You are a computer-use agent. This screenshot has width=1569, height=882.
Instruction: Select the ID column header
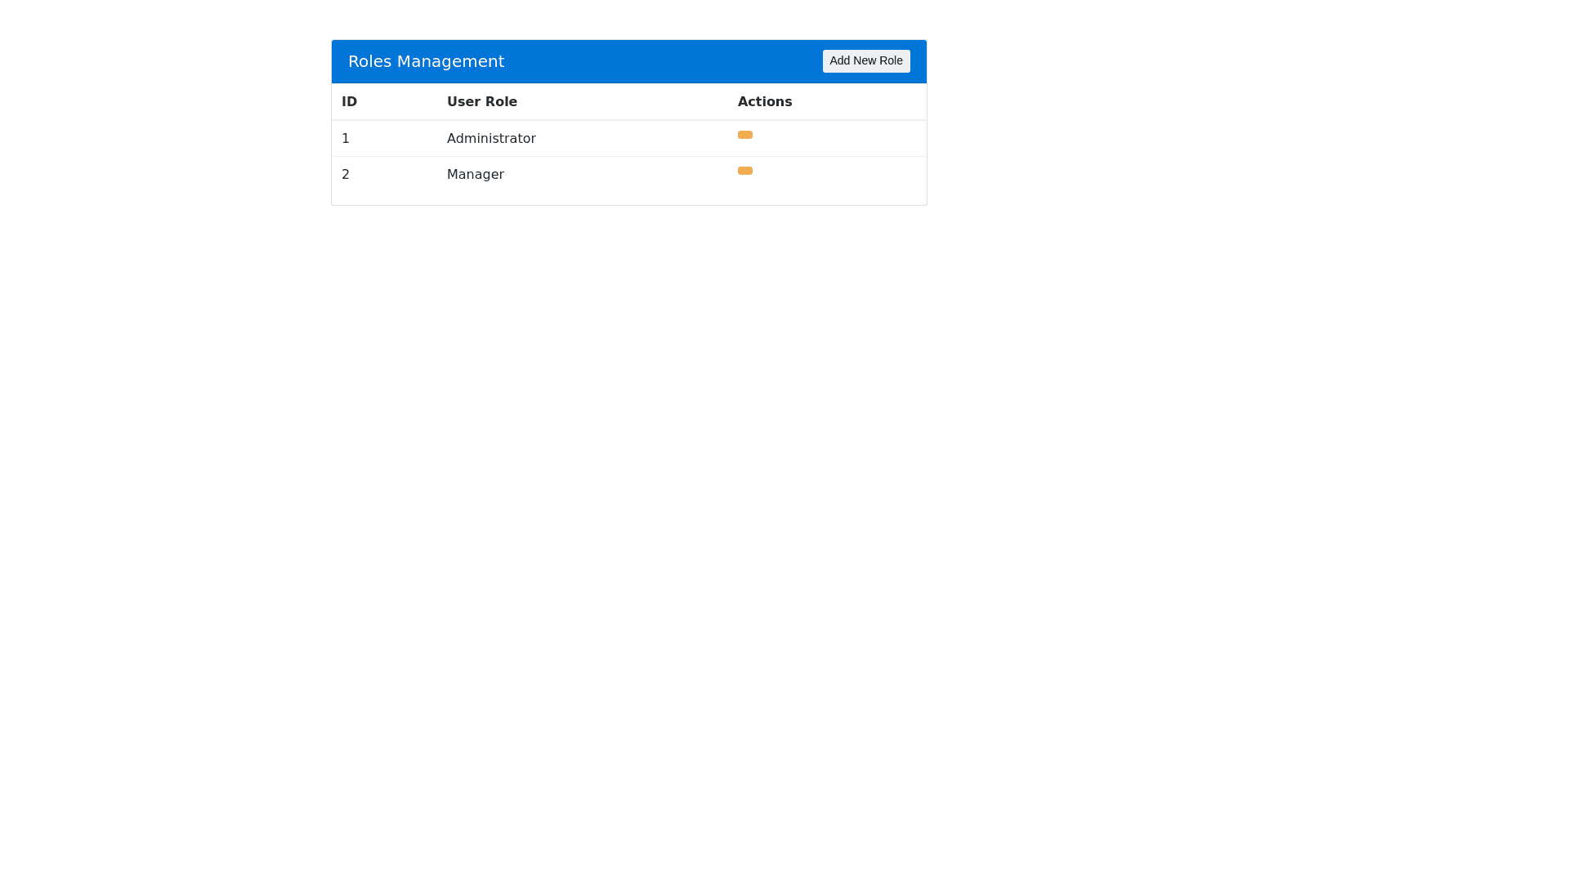pos(349,101)
